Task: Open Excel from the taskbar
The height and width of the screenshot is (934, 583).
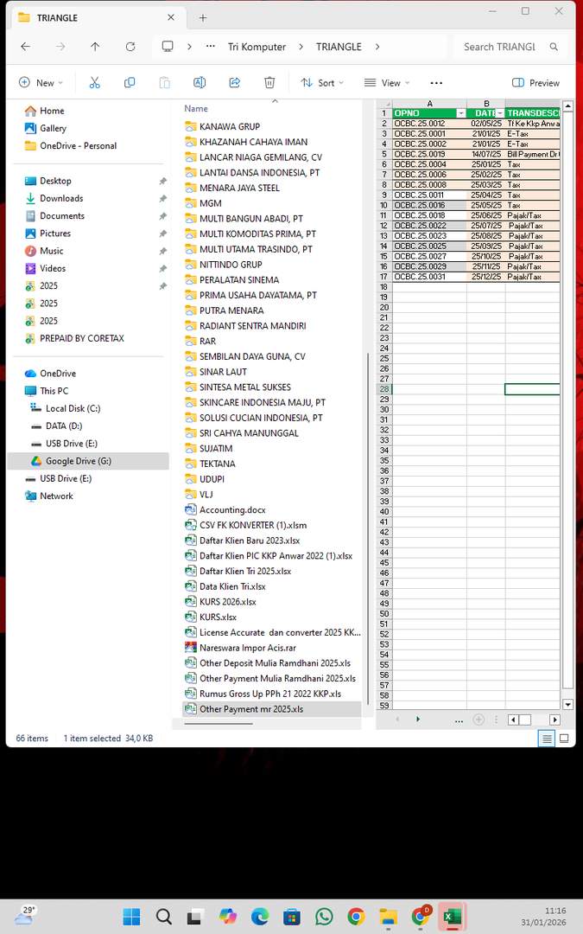Action: point(453,916)
